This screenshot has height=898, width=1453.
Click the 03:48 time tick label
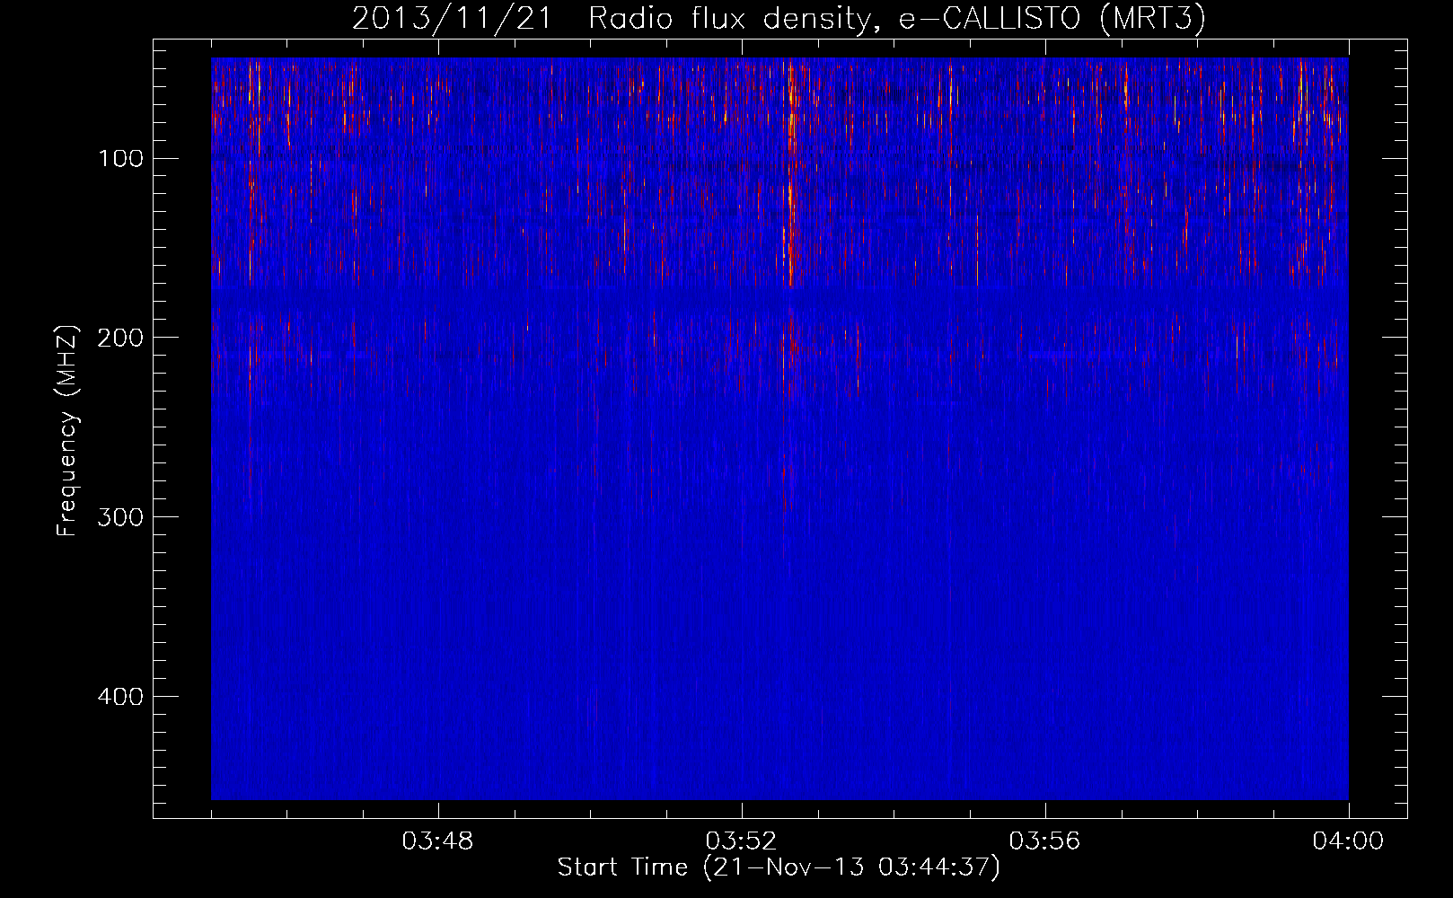(438, 841)
